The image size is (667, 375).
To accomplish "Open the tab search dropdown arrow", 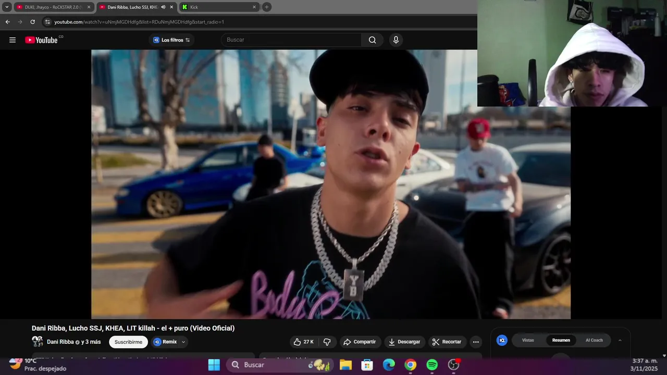I will click(7, 7).
